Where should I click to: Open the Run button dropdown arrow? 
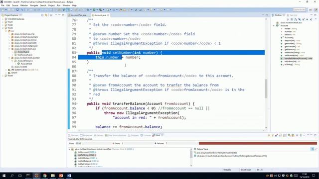97,10
